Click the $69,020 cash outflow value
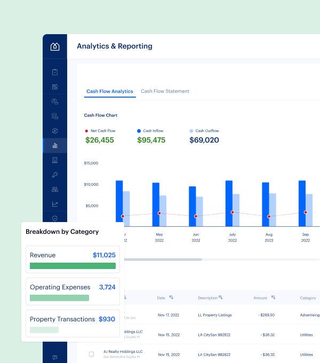The height and width of the screenshot is (363, 320). 204,140
